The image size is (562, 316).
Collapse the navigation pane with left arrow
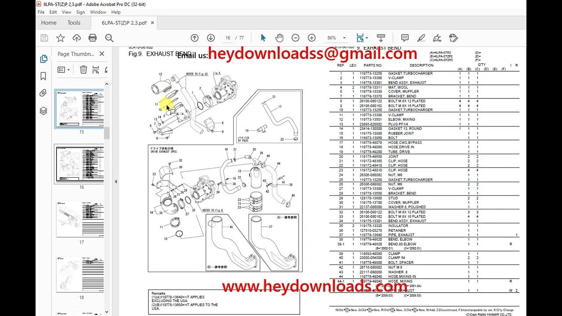pos(116,181)
